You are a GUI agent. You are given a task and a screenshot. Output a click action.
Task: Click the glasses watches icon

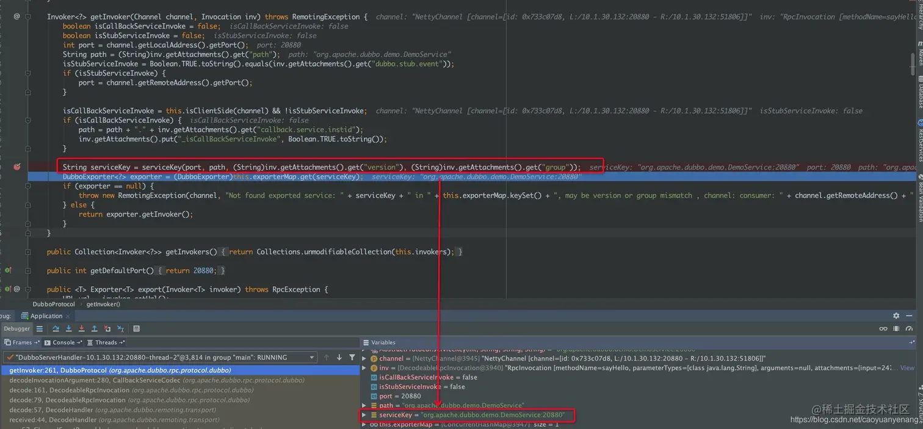(x=883, y=328)
